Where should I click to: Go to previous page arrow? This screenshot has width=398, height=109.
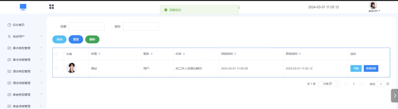point(346,84)
